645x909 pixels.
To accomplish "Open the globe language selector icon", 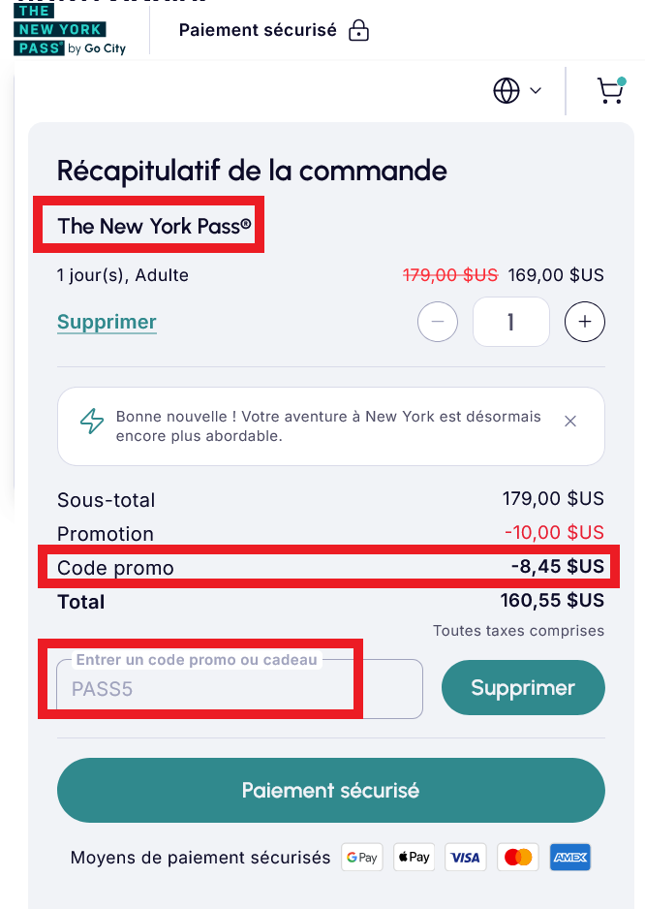I will tap(505, 90).
